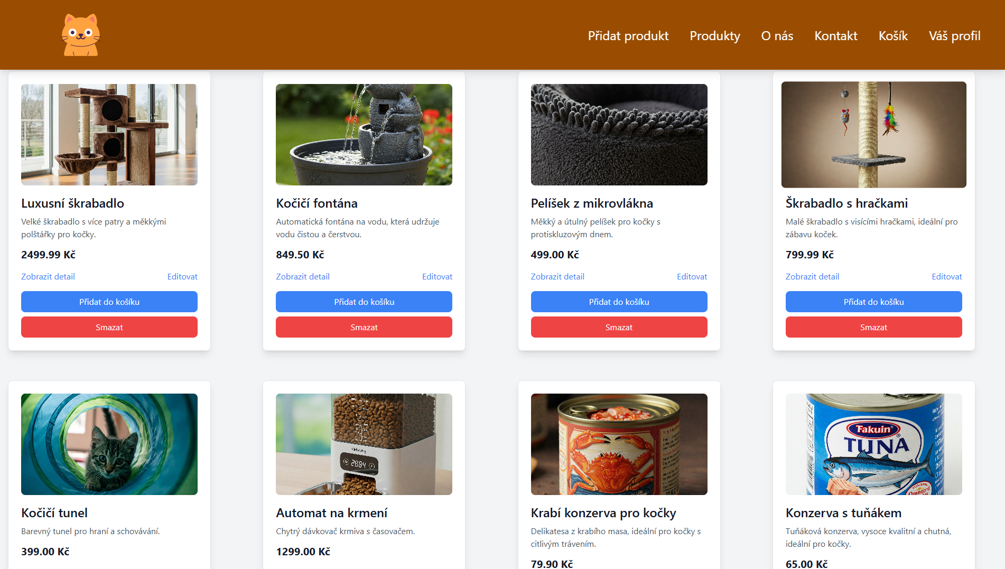Click the Škrabadlo s hračkami picture

[x=873, y=135]
